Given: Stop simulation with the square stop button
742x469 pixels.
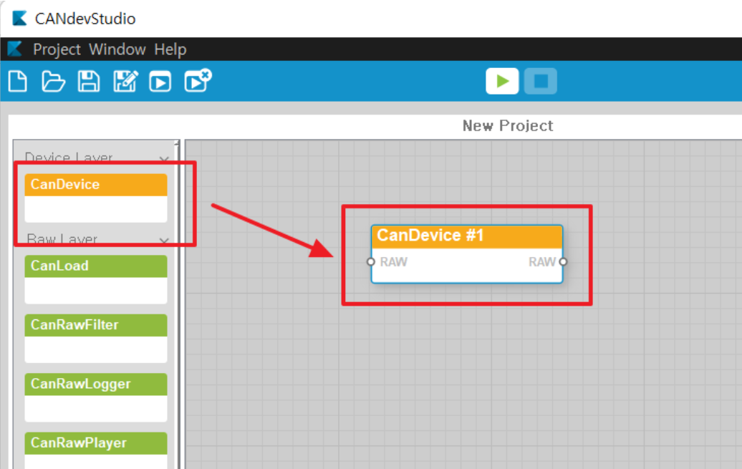Looking at the screenshot, I should pos(540,82).
